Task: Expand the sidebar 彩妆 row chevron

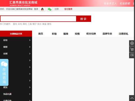Action: [30, 40]
